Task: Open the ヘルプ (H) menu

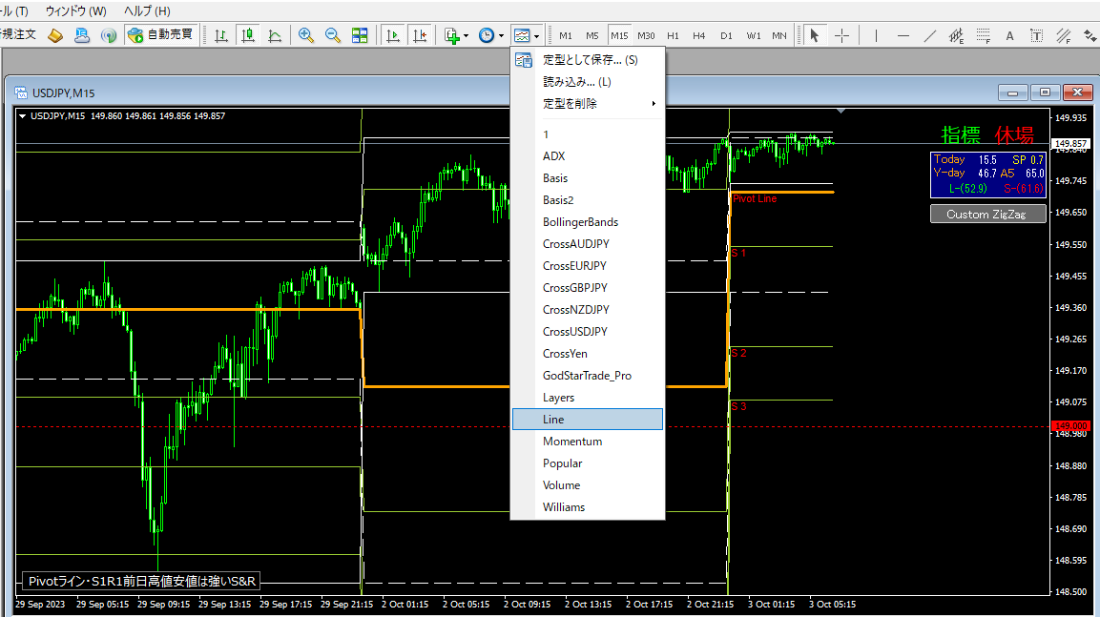Action: (147, 10)
